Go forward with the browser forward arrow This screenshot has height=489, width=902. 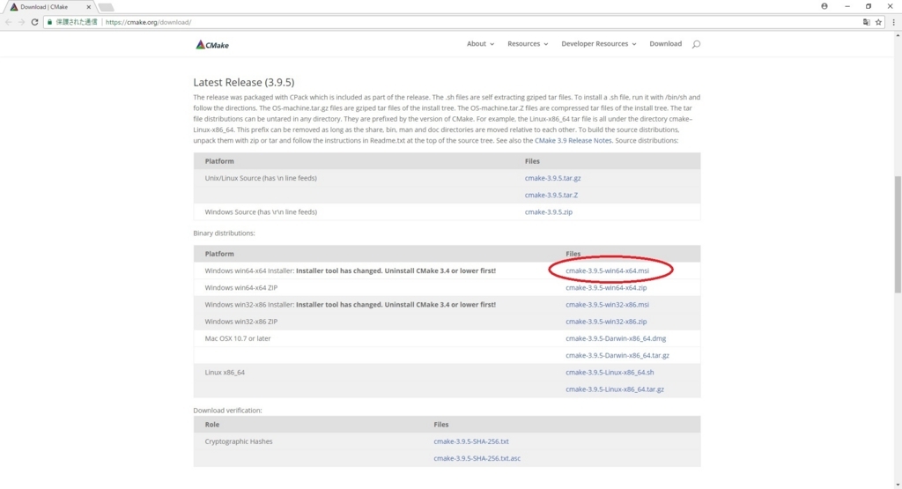coord(21,22)
